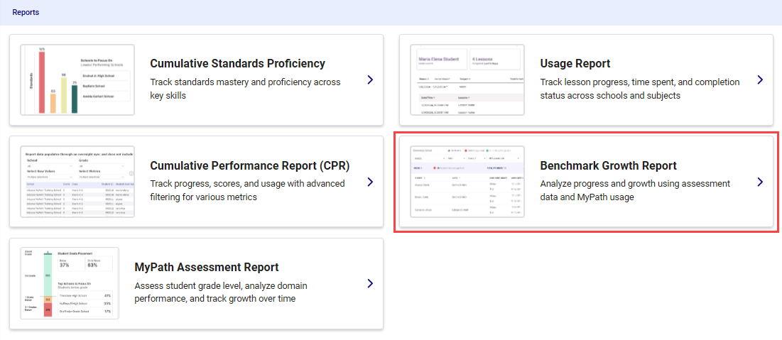Open the Cumulative Standards Proficiency title link
The width and height of the screenshot is (782, 340).
coord(237,64)
